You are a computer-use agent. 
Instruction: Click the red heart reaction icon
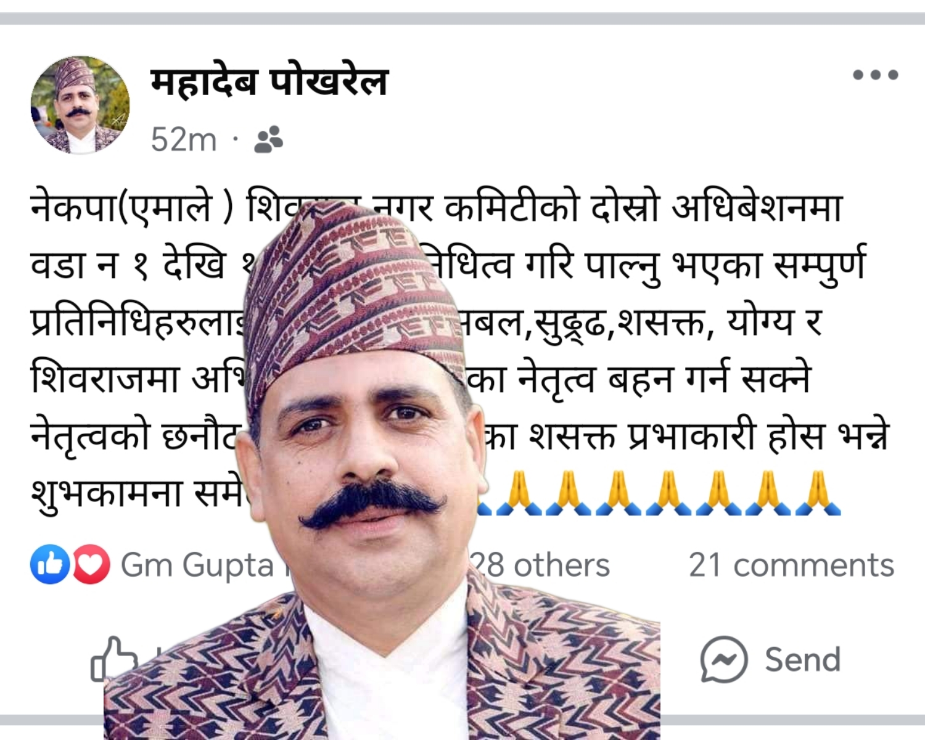91,564
